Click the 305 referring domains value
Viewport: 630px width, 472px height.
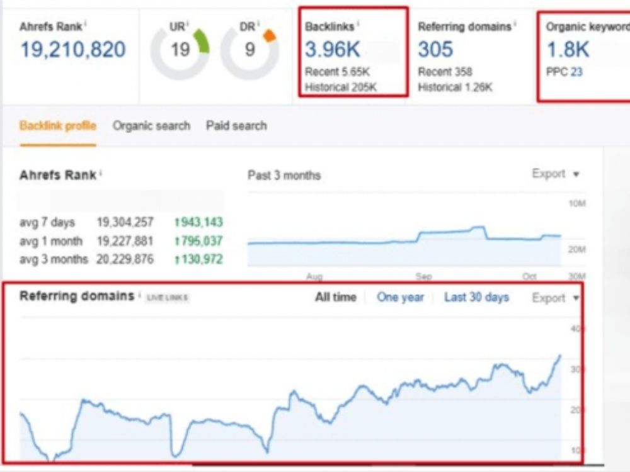(435, 50)
